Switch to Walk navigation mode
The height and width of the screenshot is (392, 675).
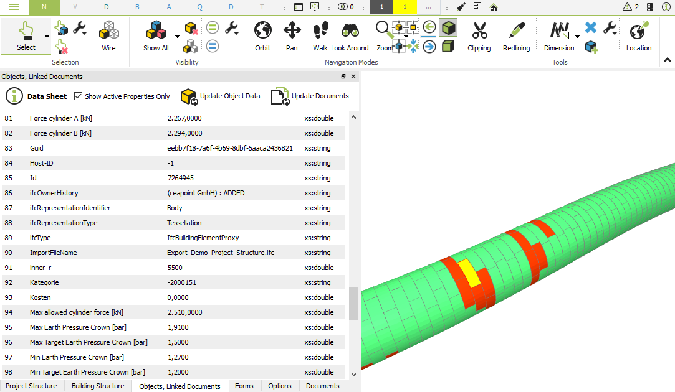tap(320, 36)
